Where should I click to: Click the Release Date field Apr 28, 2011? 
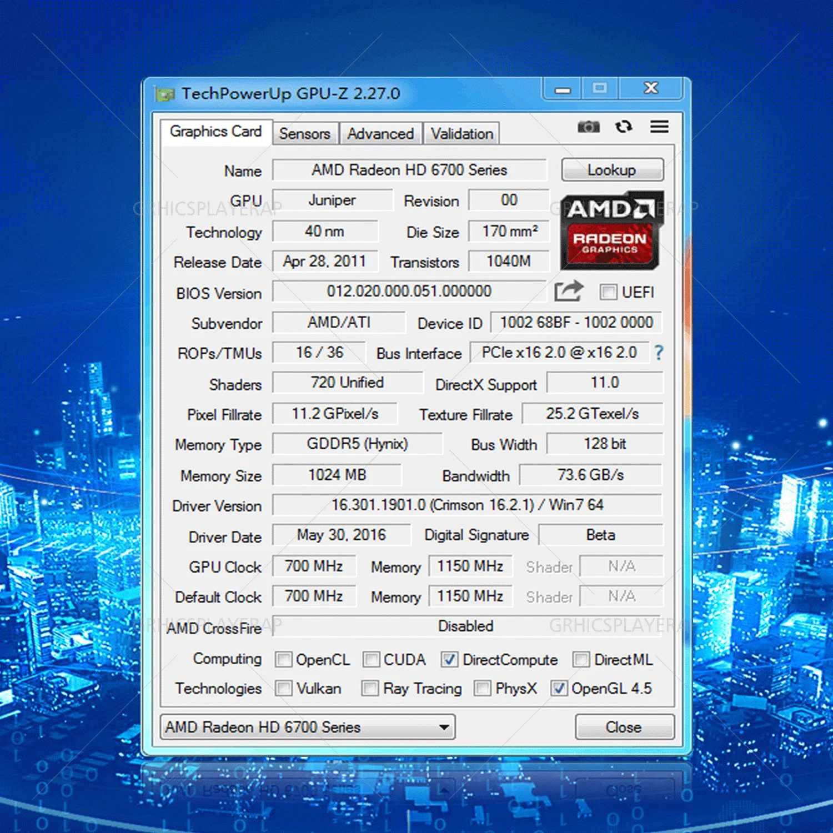point(325,261)
